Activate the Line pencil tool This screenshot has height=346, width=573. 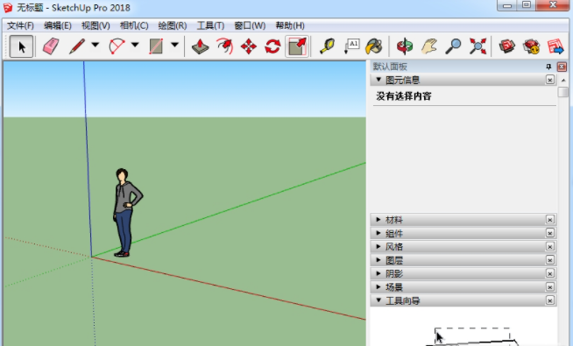click(77, 46)
